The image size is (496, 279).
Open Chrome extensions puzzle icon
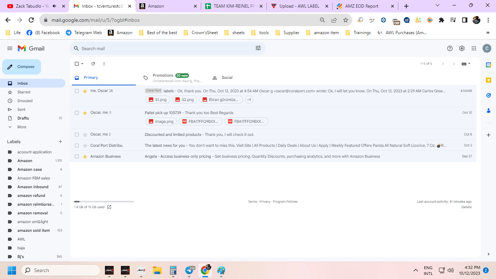point(442,20)
